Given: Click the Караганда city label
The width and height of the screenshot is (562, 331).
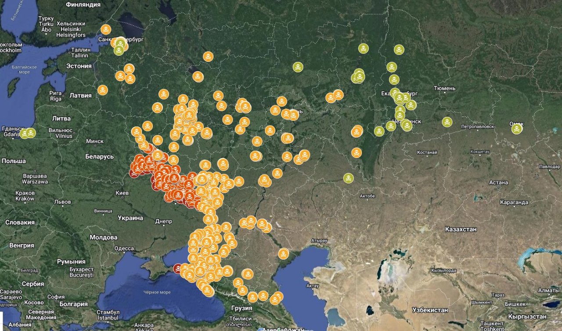Looking at the screenshot, I should coord(514,202).
